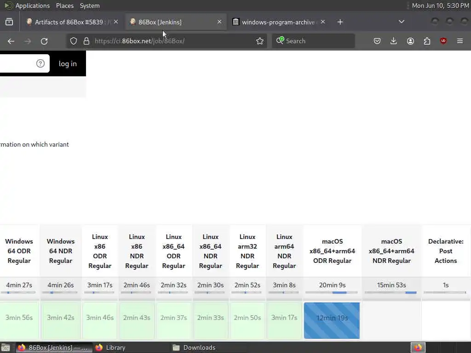This screenshot has width=471, height=353.
Task: Open the Places menu
Action: pyautogui.click(x=64, y=6)
